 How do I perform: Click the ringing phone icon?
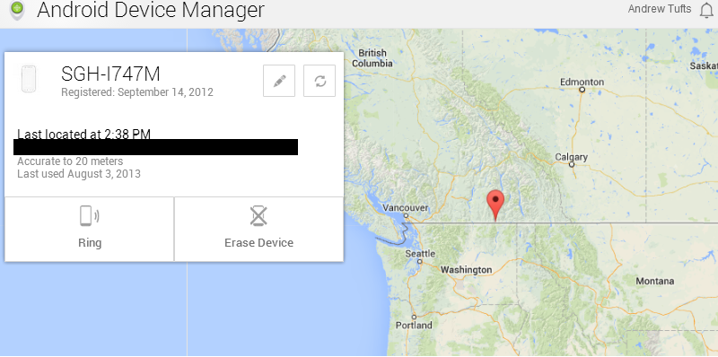coord(90,215)
